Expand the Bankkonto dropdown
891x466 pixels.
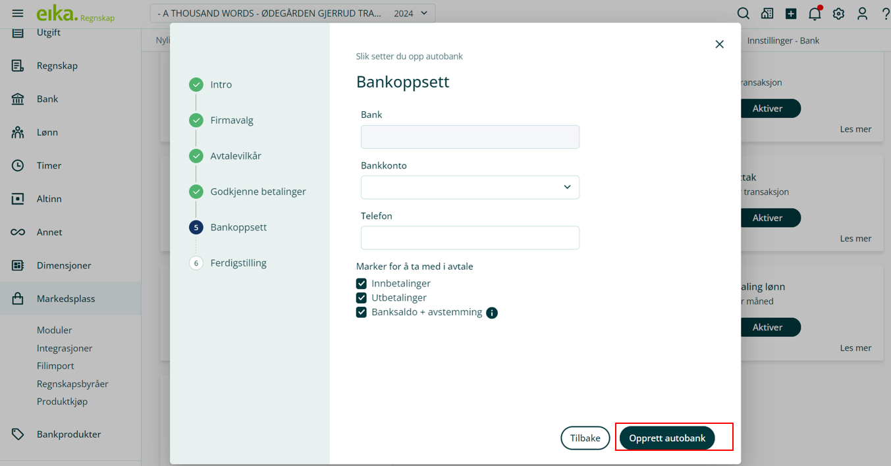pos(470,188)
